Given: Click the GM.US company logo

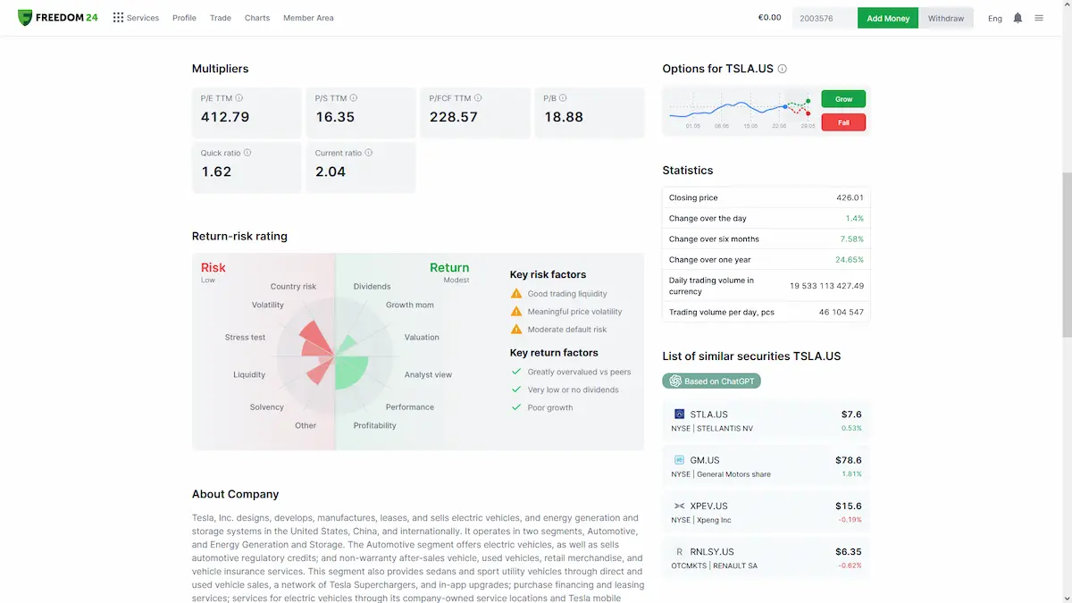Looking at the screenshot, I should (679, 460).
